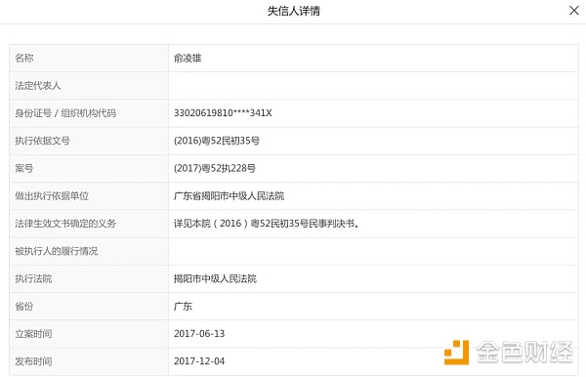Select the province value 广东
The width and height of the screenshot is (586, 377).
click(184, 307)
